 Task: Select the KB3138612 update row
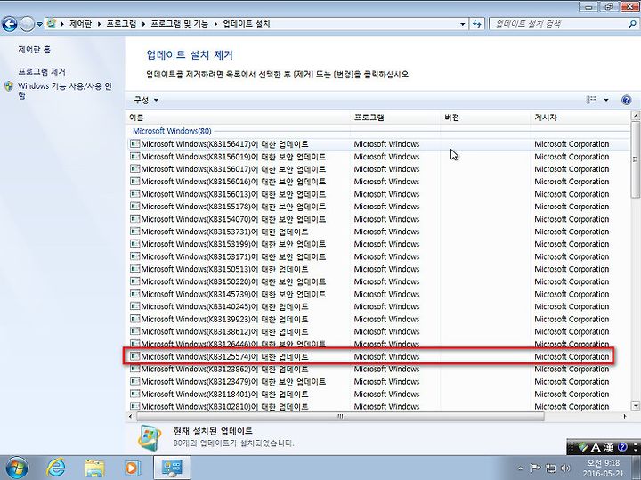click(378, 331)
